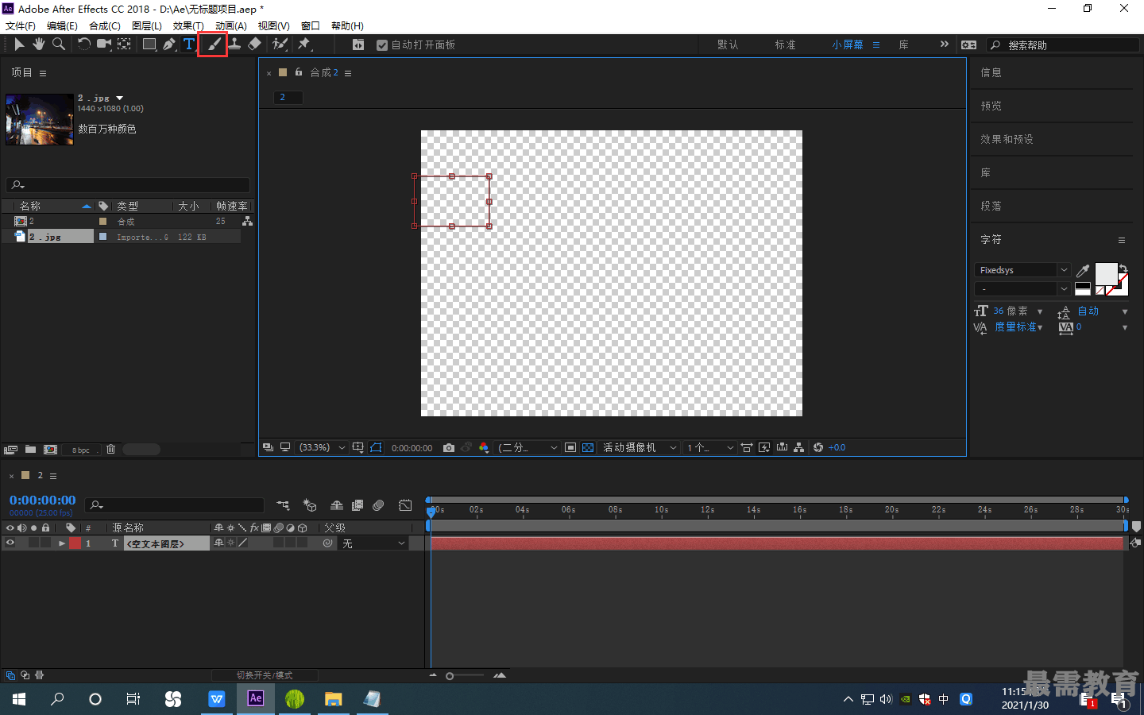Switch to the 库 workspace
The height and width of the screenshot is (715, 1144).
[x=904, y=45]
